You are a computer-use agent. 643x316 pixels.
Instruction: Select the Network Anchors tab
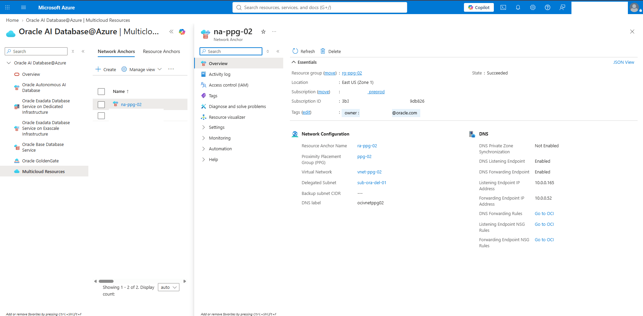tap(116, 51)
